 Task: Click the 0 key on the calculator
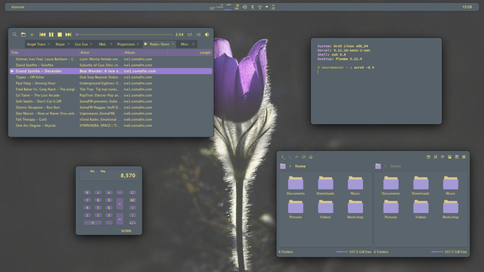(92, 223)
